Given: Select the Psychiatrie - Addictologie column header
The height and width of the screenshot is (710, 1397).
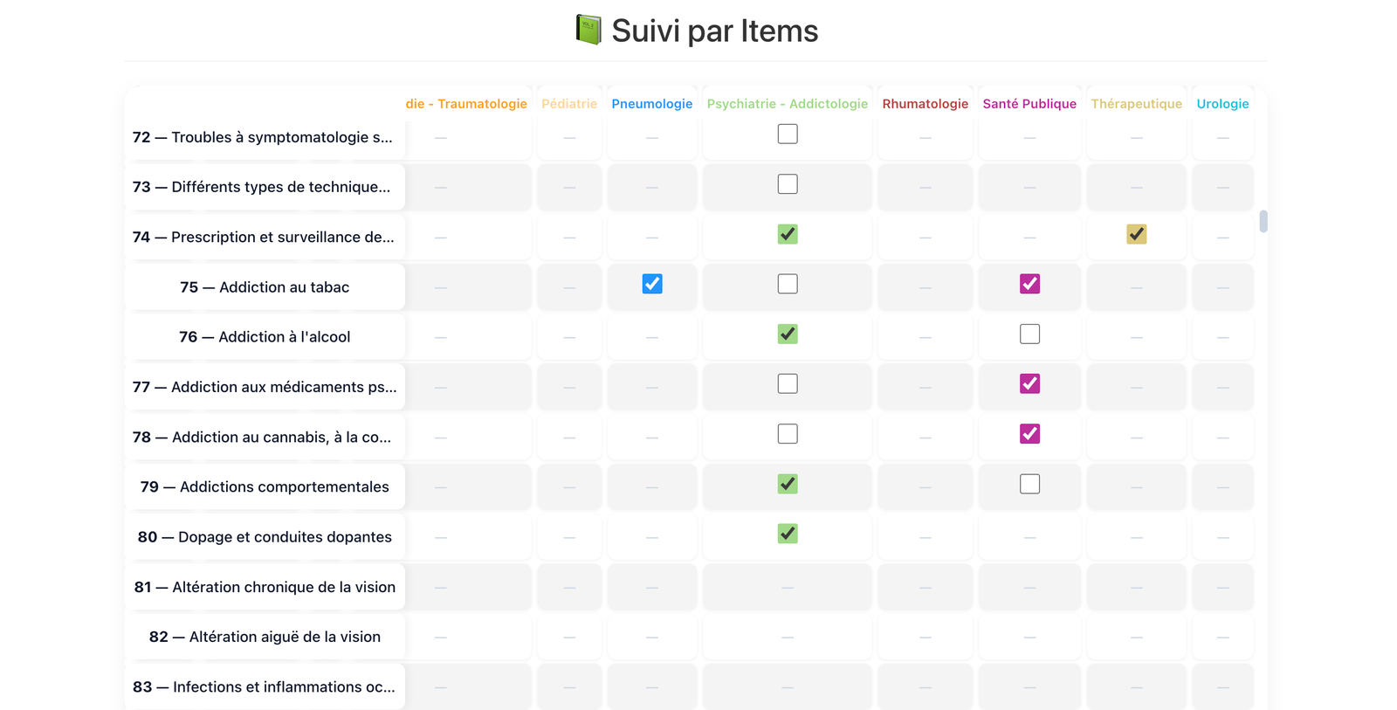Looking at the screenshot, I should (x=788, y=104).
